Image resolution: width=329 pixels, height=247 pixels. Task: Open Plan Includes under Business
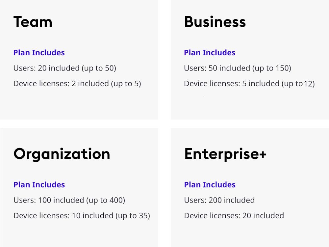pyautogui.click(x=210, y=53)
